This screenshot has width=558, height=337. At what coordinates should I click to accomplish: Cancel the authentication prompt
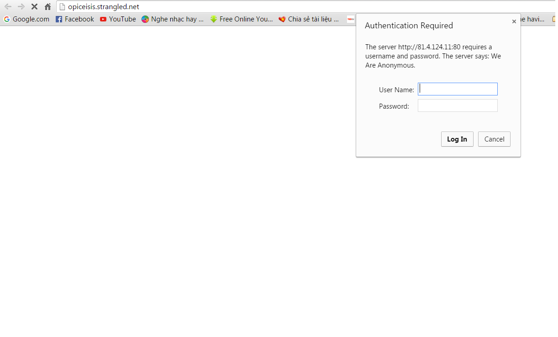[494, 139]
